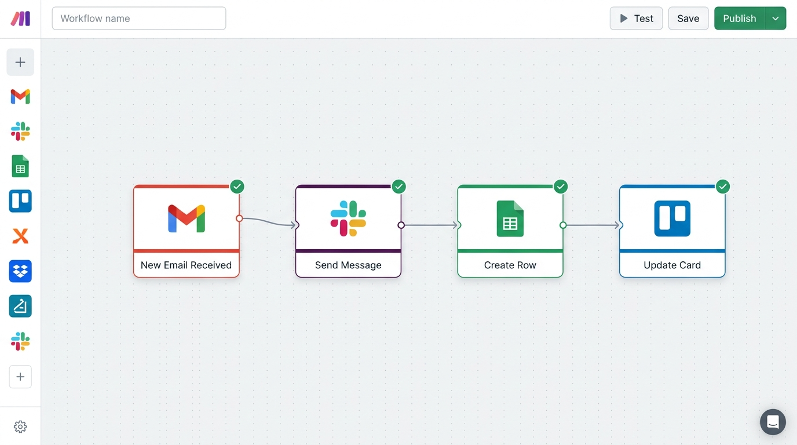Select the orange X app icon in the sidebar
This screenshot has height=445, width=797.
pos(20,236)
